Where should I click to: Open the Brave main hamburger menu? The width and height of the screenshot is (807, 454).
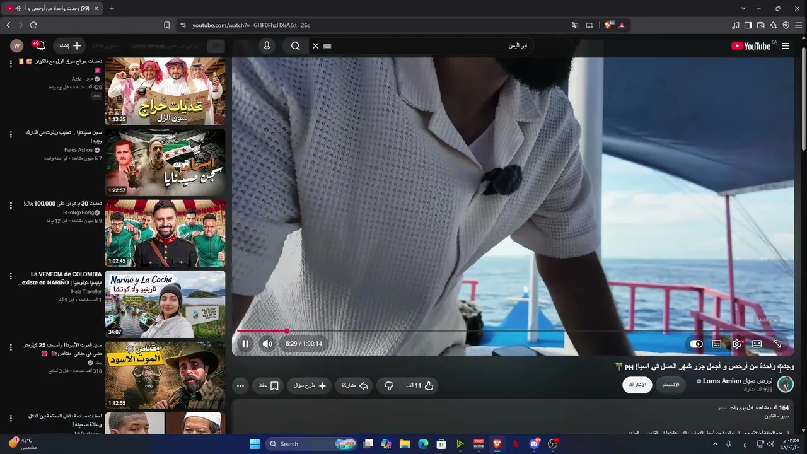(x=799, y=25)
